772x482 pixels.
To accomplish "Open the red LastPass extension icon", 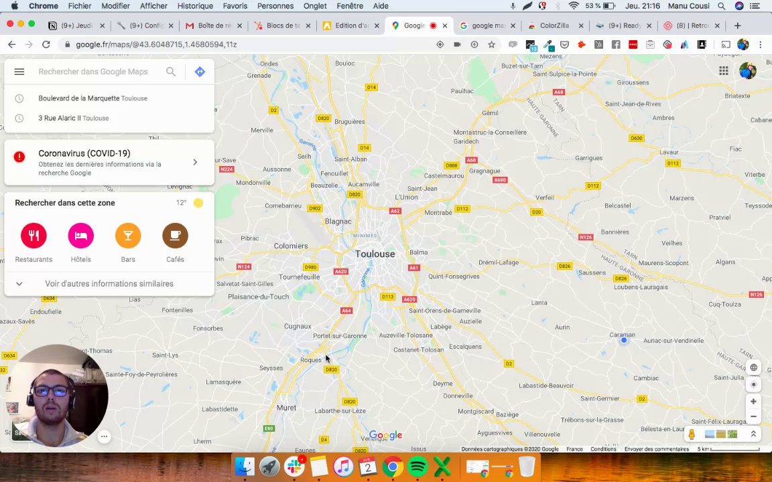I will 633,44.
